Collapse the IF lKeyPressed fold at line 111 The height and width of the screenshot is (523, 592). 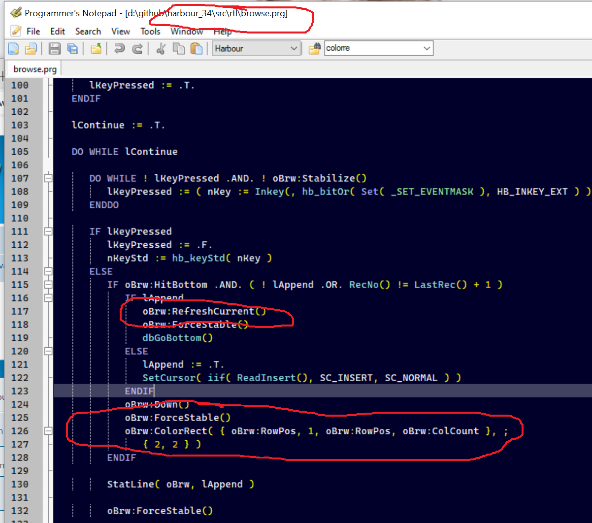(x=48, y=231)
